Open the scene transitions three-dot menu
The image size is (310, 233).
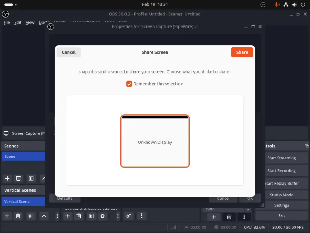244,217
